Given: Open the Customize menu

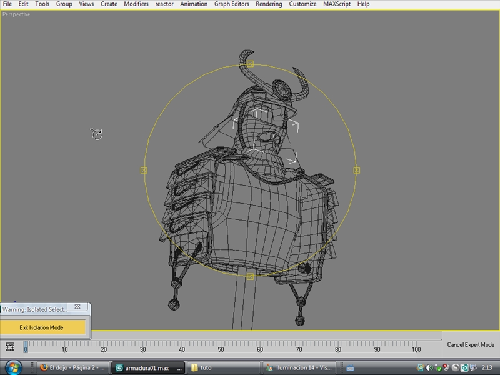Looking at the screenshot, I should tap(302, 4).
